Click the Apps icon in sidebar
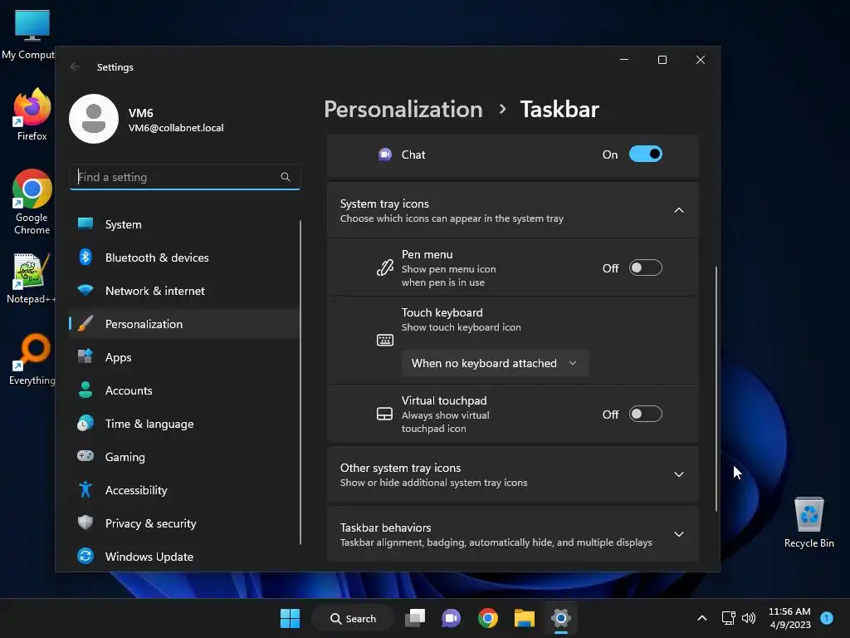 pos(85,356)
